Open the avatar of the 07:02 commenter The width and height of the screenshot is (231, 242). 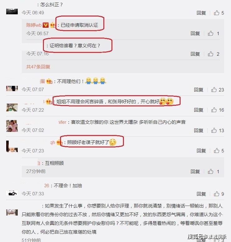click(12, 126)
